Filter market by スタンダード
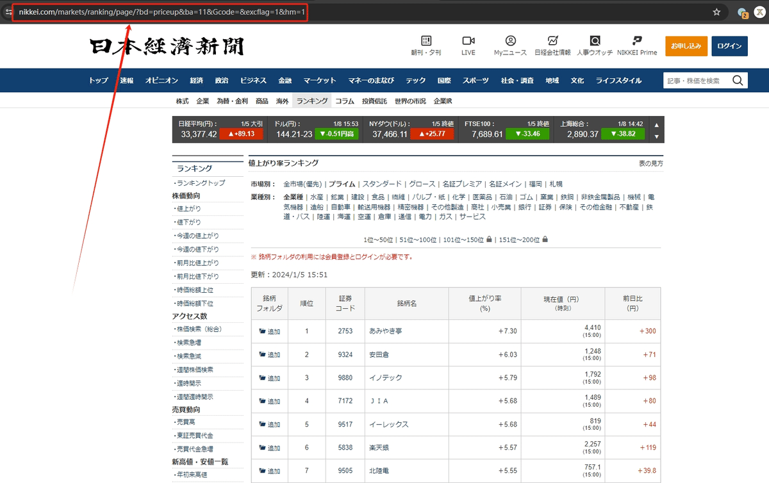This screenshot has height=483, width=769. (x=383, y=184)
